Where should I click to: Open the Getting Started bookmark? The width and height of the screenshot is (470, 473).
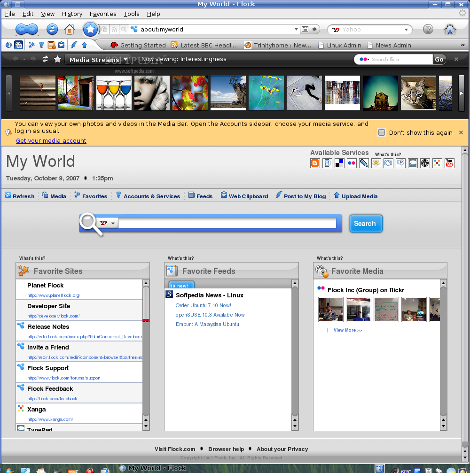tap(138, 45)
